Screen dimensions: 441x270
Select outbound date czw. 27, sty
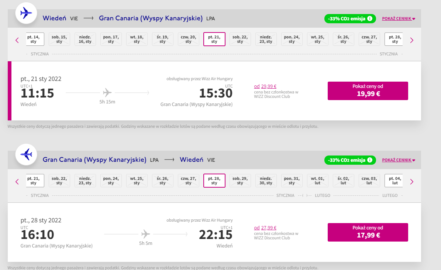pyautogui.click(x=369, y=39)
